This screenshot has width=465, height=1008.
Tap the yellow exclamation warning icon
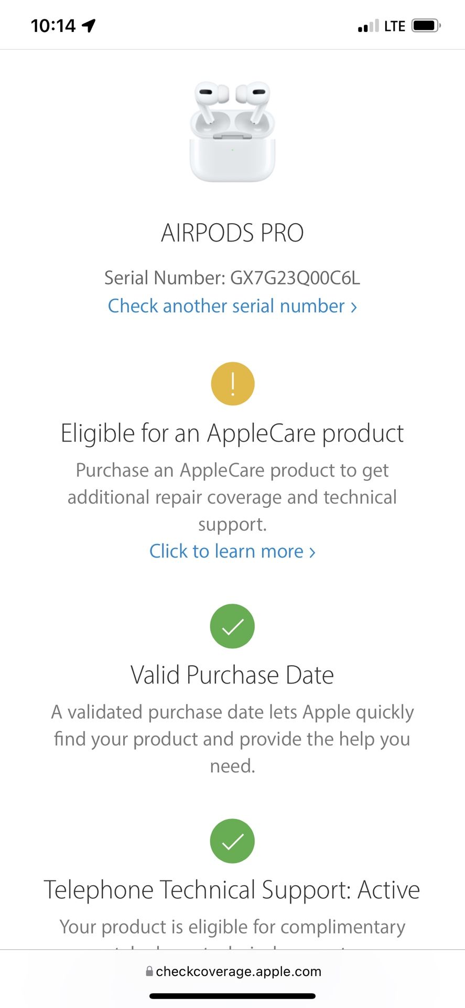coord(233,384)
